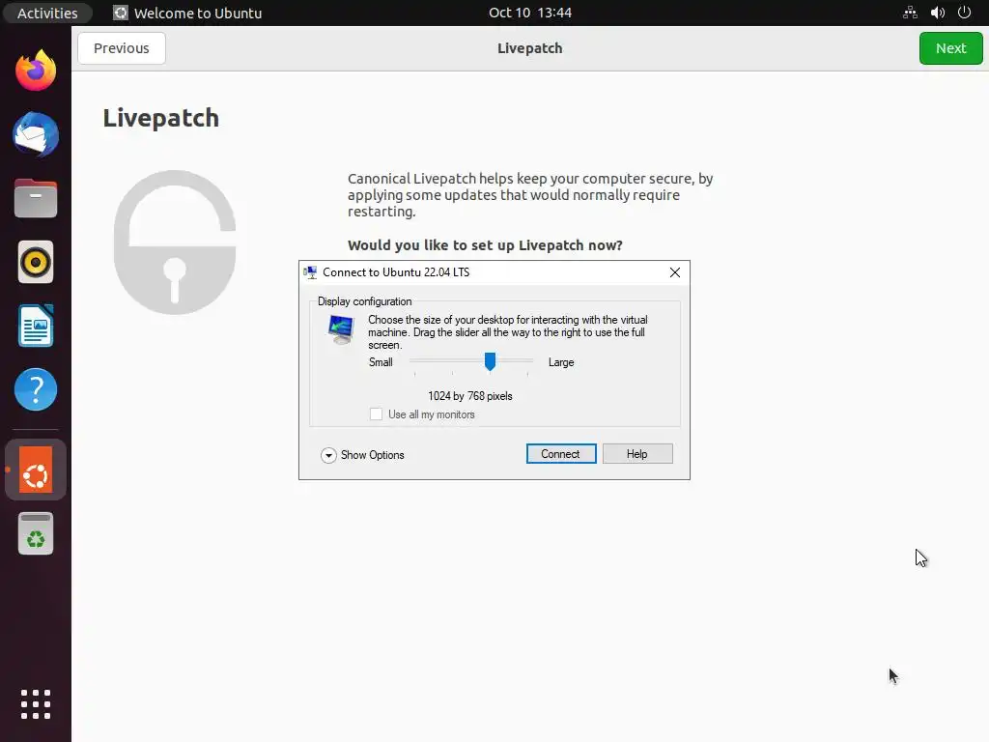This screenshot has height=742, width=989.
Task: Launch Rhythmbox music player
Action: tap(36, 262)
